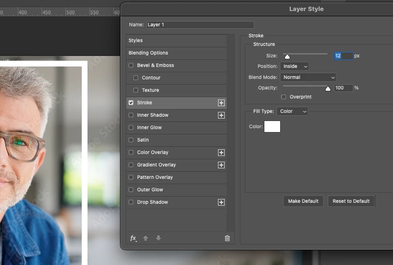The width and height of the screenshot is (393, 265).
Task: Open the fx effects menu icon
Action: 133,238
